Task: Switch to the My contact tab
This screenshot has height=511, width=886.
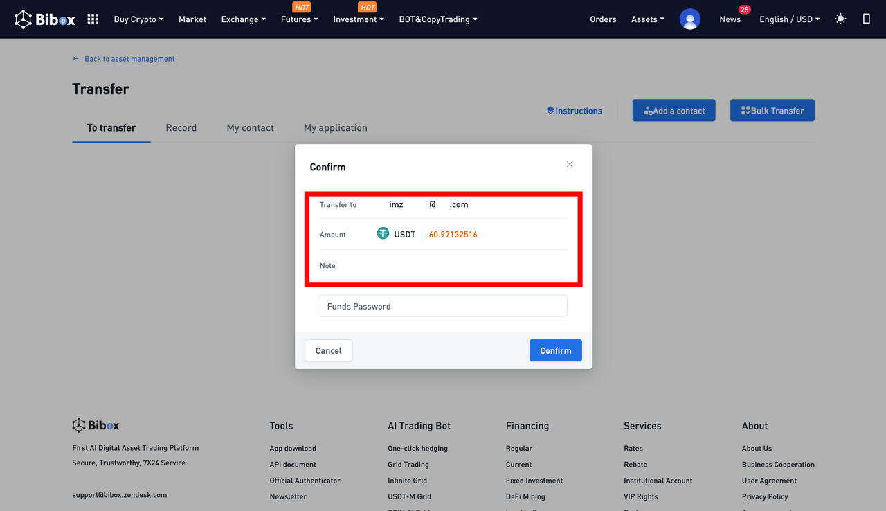Action: (250, 128)
